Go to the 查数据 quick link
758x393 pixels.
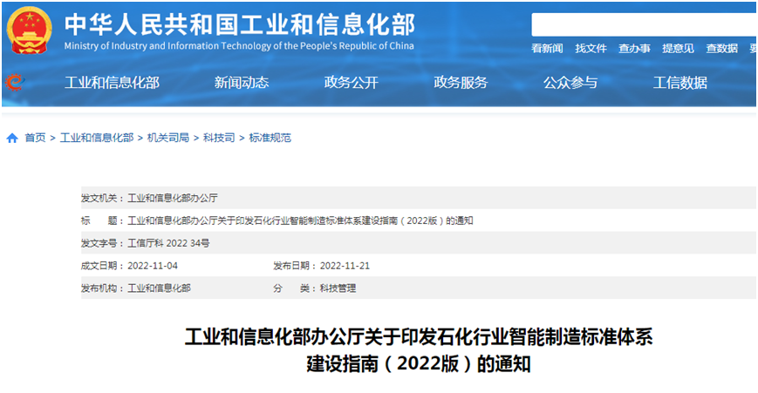[x=721, y=49]
